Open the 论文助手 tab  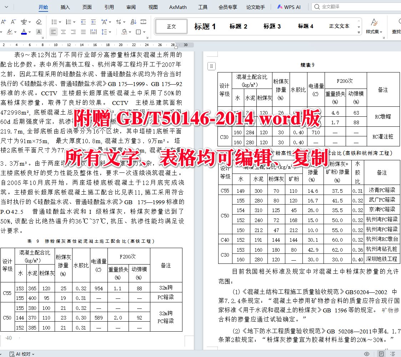(x=255, y=7)
